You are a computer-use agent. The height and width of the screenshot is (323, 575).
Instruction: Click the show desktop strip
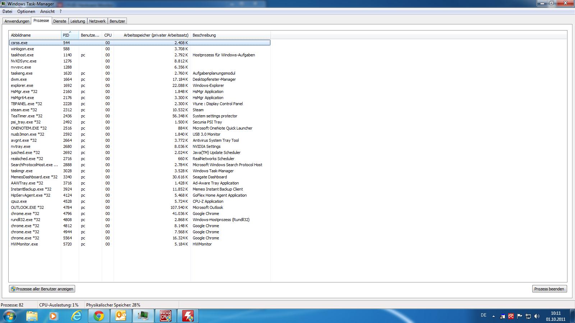[x=572, y=316]
